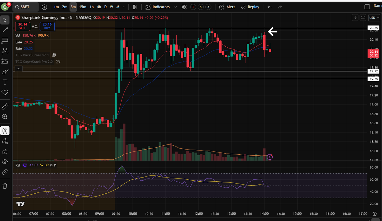The width and height of the screenshot is (382, 221).
Task: Open the USD currency dropdown
Action: point(374,17)
